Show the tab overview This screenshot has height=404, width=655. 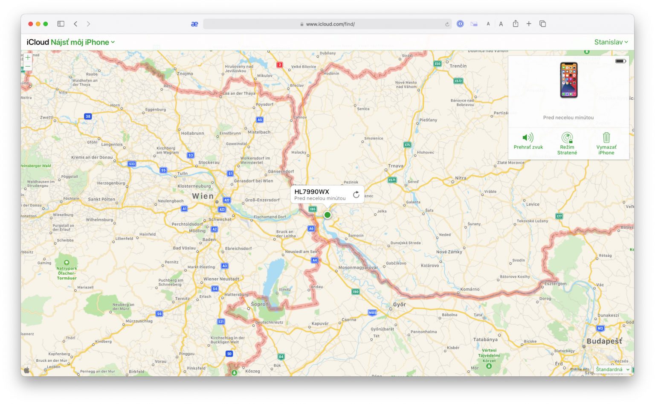click(x=543, y=24)
